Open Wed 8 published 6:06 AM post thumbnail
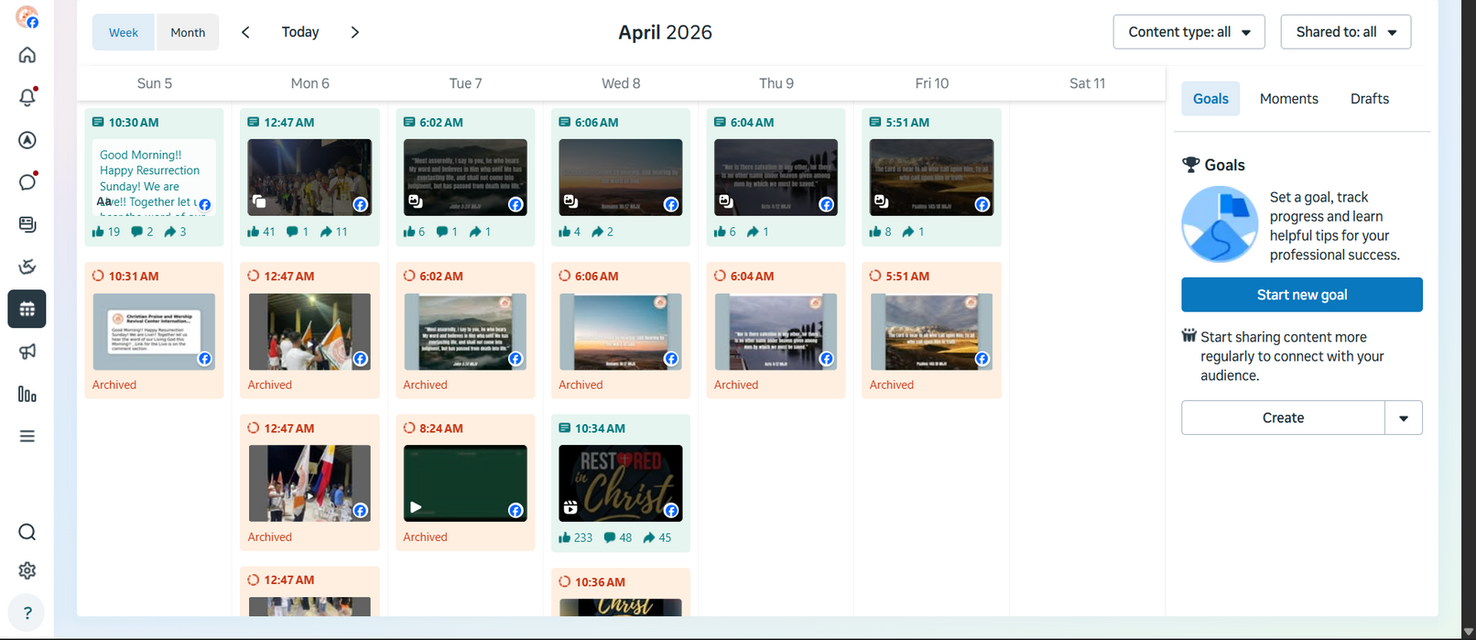1476x640 pixels. [621, 178]
